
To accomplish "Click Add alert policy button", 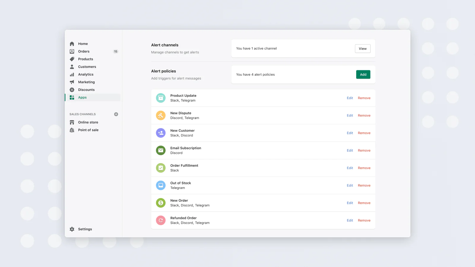I will pos(363,74).
